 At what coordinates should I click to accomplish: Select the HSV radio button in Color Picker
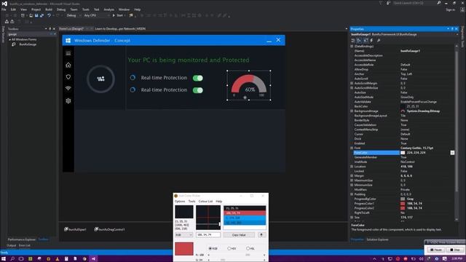229,248
